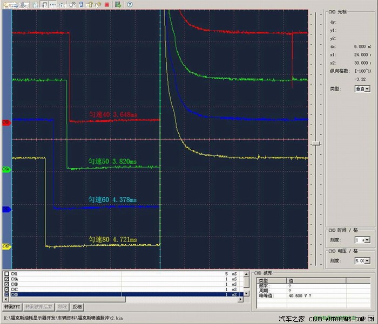The height and width of the screenshot is (324, 378).
Task: Click the red CHD channel marker
Action: [x=6, y=122]
